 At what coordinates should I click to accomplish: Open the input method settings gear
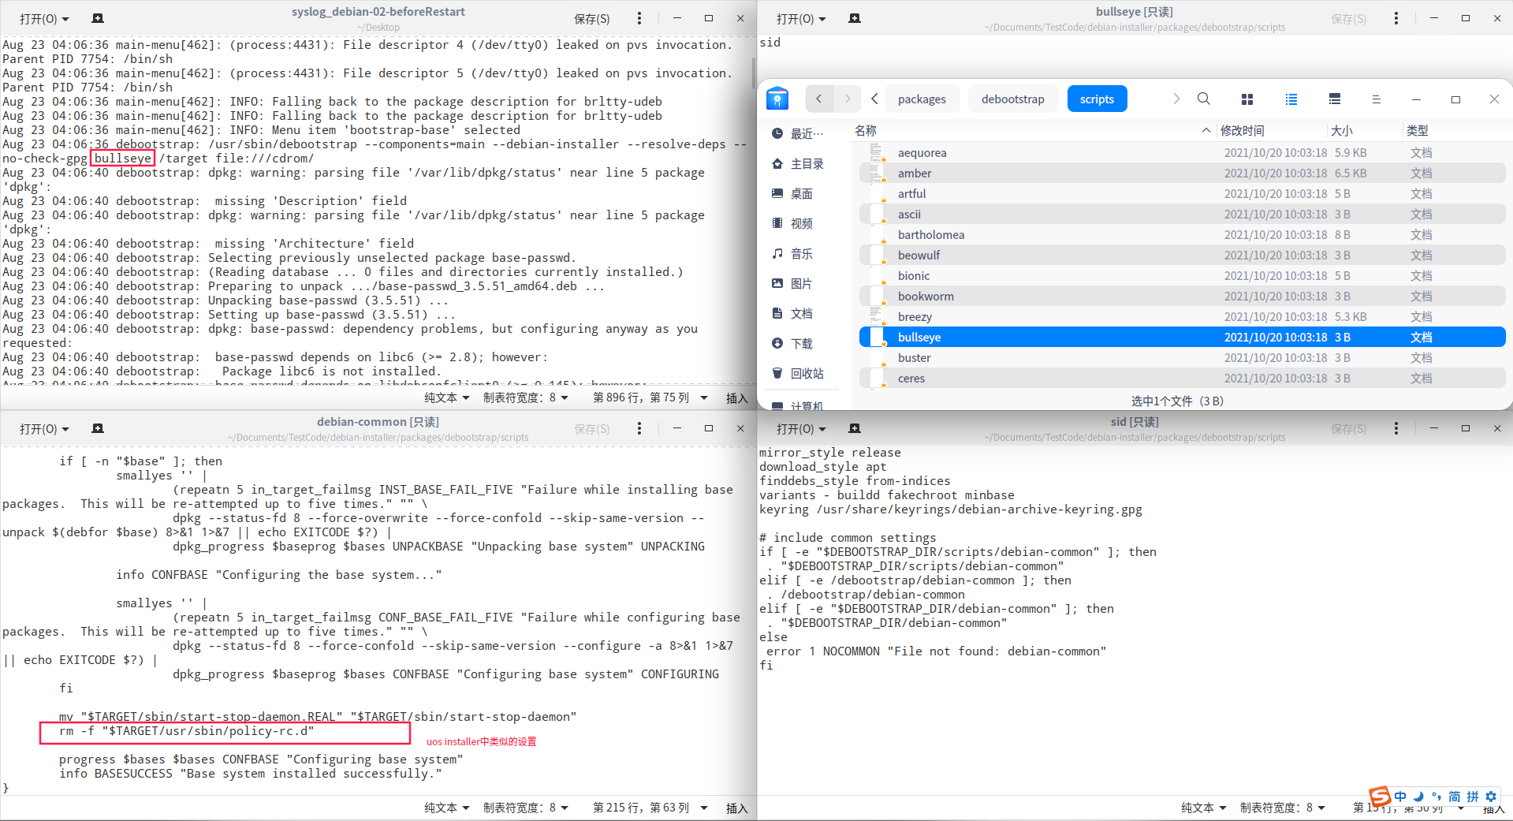coord(1491,797)
